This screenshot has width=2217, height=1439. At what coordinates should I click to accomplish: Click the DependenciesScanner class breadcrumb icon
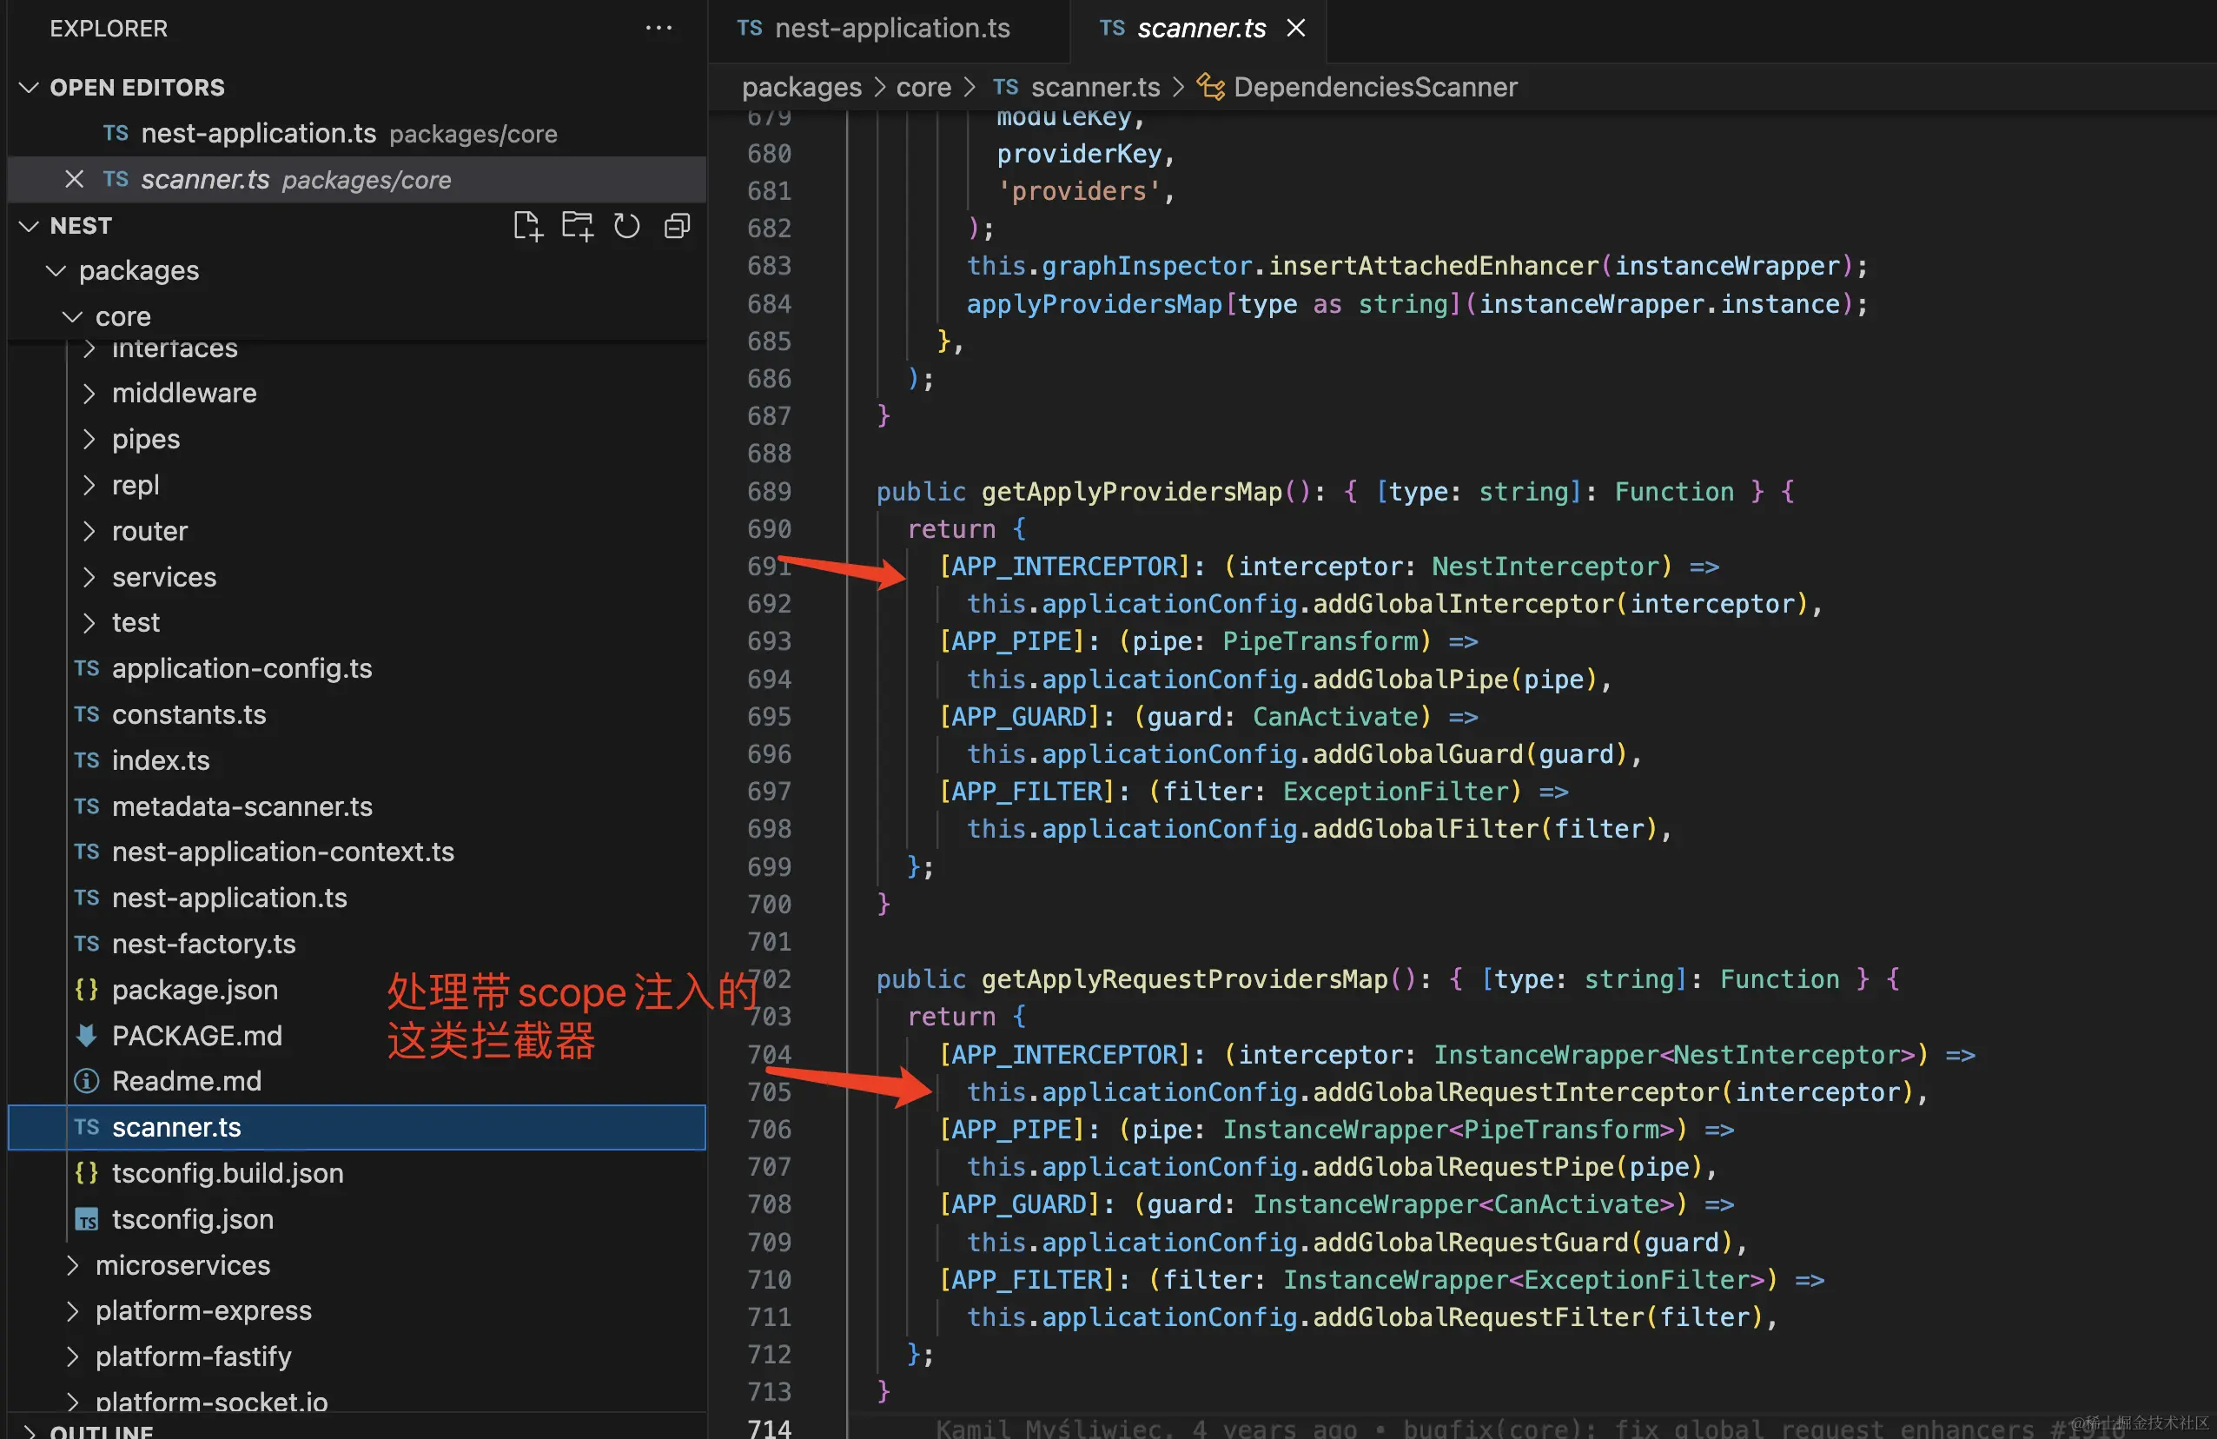1210,87
